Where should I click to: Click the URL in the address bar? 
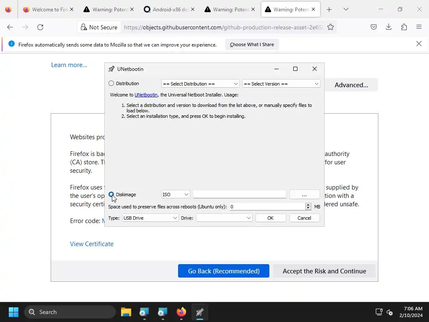[x=223, y=27]
